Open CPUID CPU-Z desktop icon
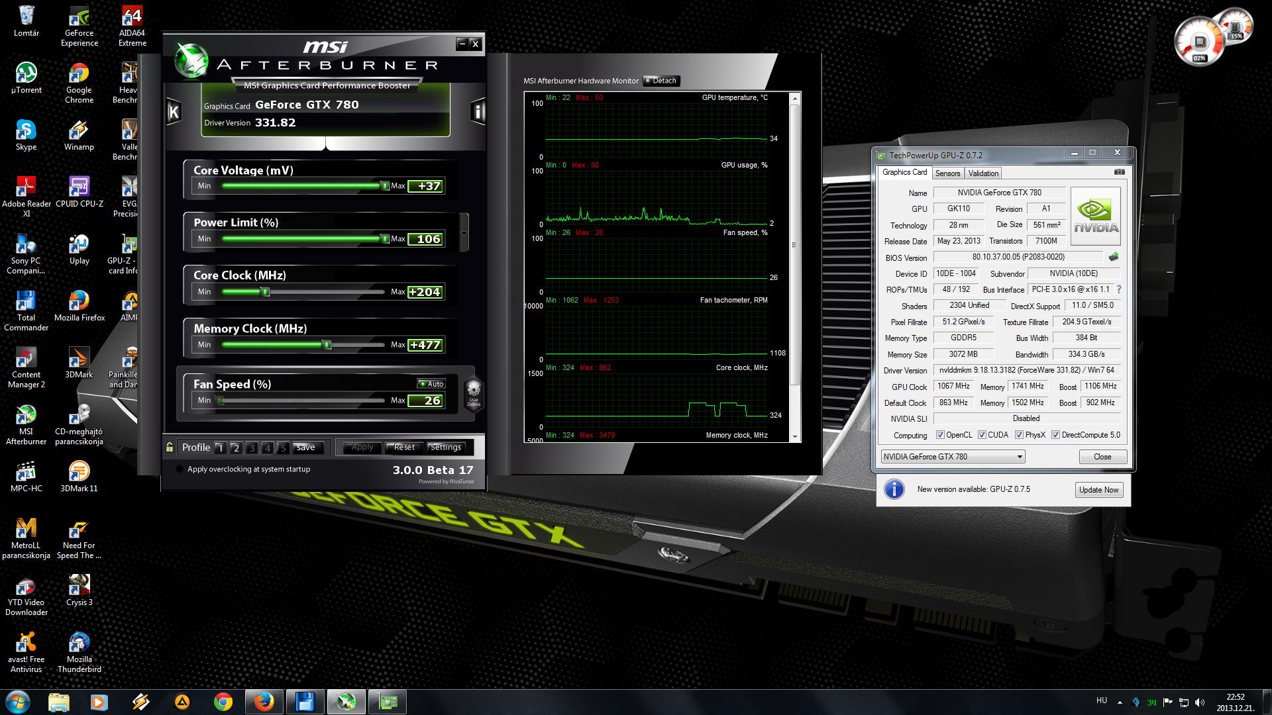 pyautogui.click(x=79, y=192)
